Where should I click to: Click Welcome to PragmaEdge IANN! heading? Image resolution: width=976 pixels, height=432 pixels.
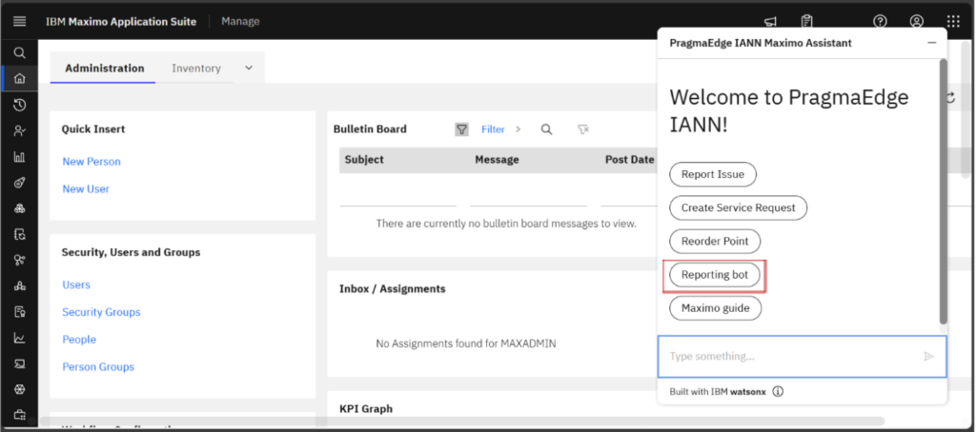788,110
